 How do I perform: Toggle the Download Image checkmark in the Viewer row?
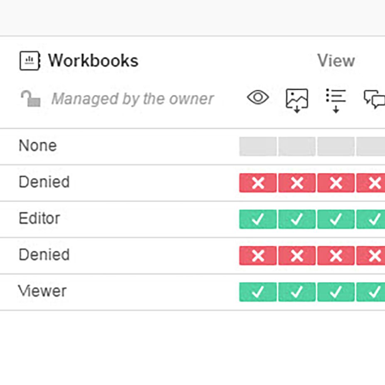click(x=297, y=292)
